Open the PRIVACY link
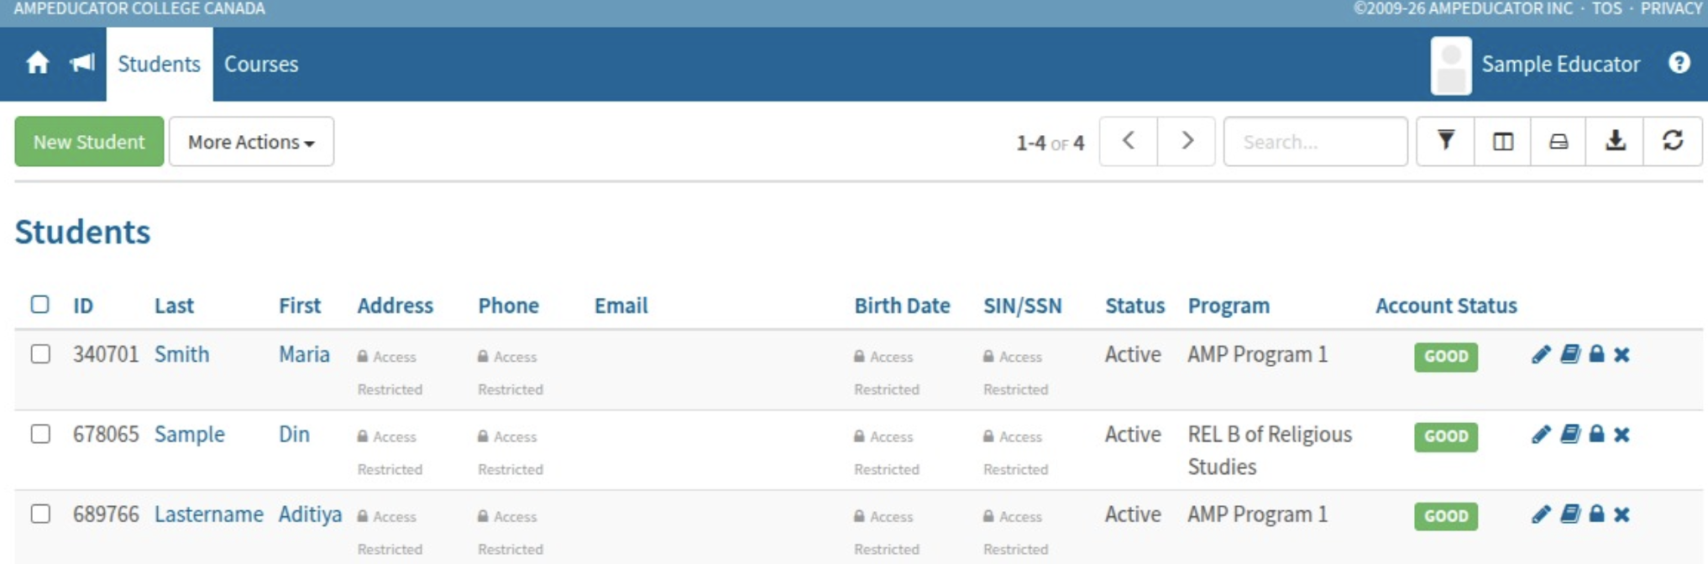 coord(1671,8)
